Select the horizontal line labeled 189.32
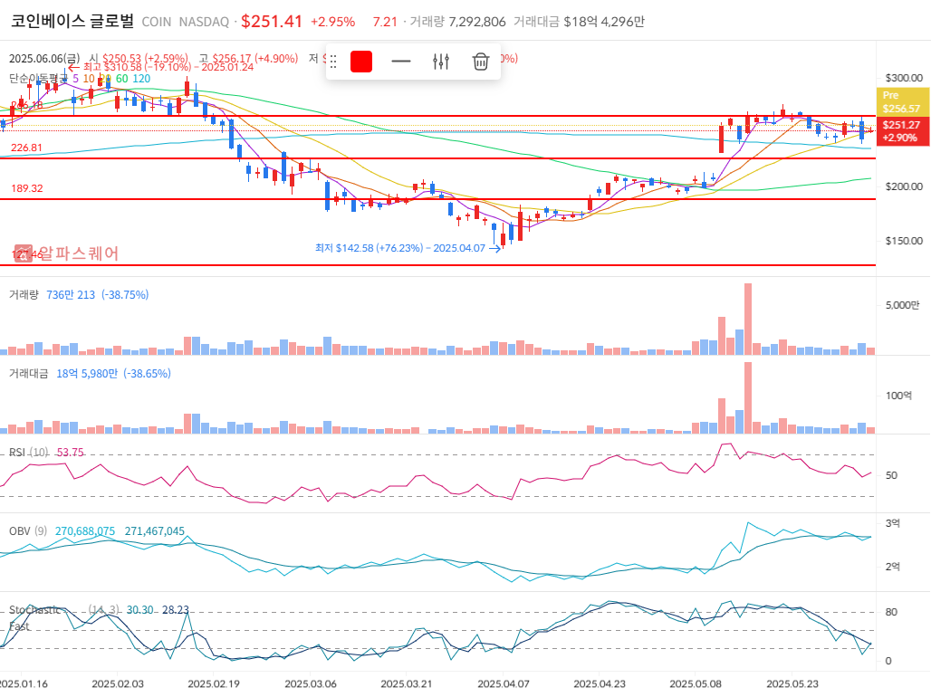 click(x=438, y=199)
